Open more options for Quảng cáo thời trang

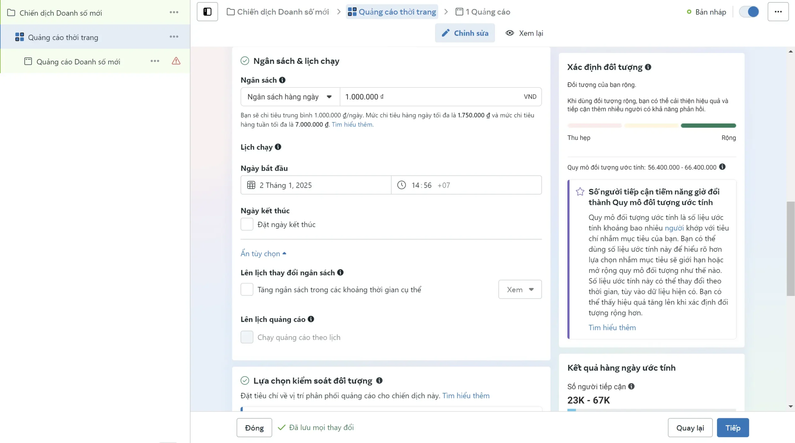174,37
